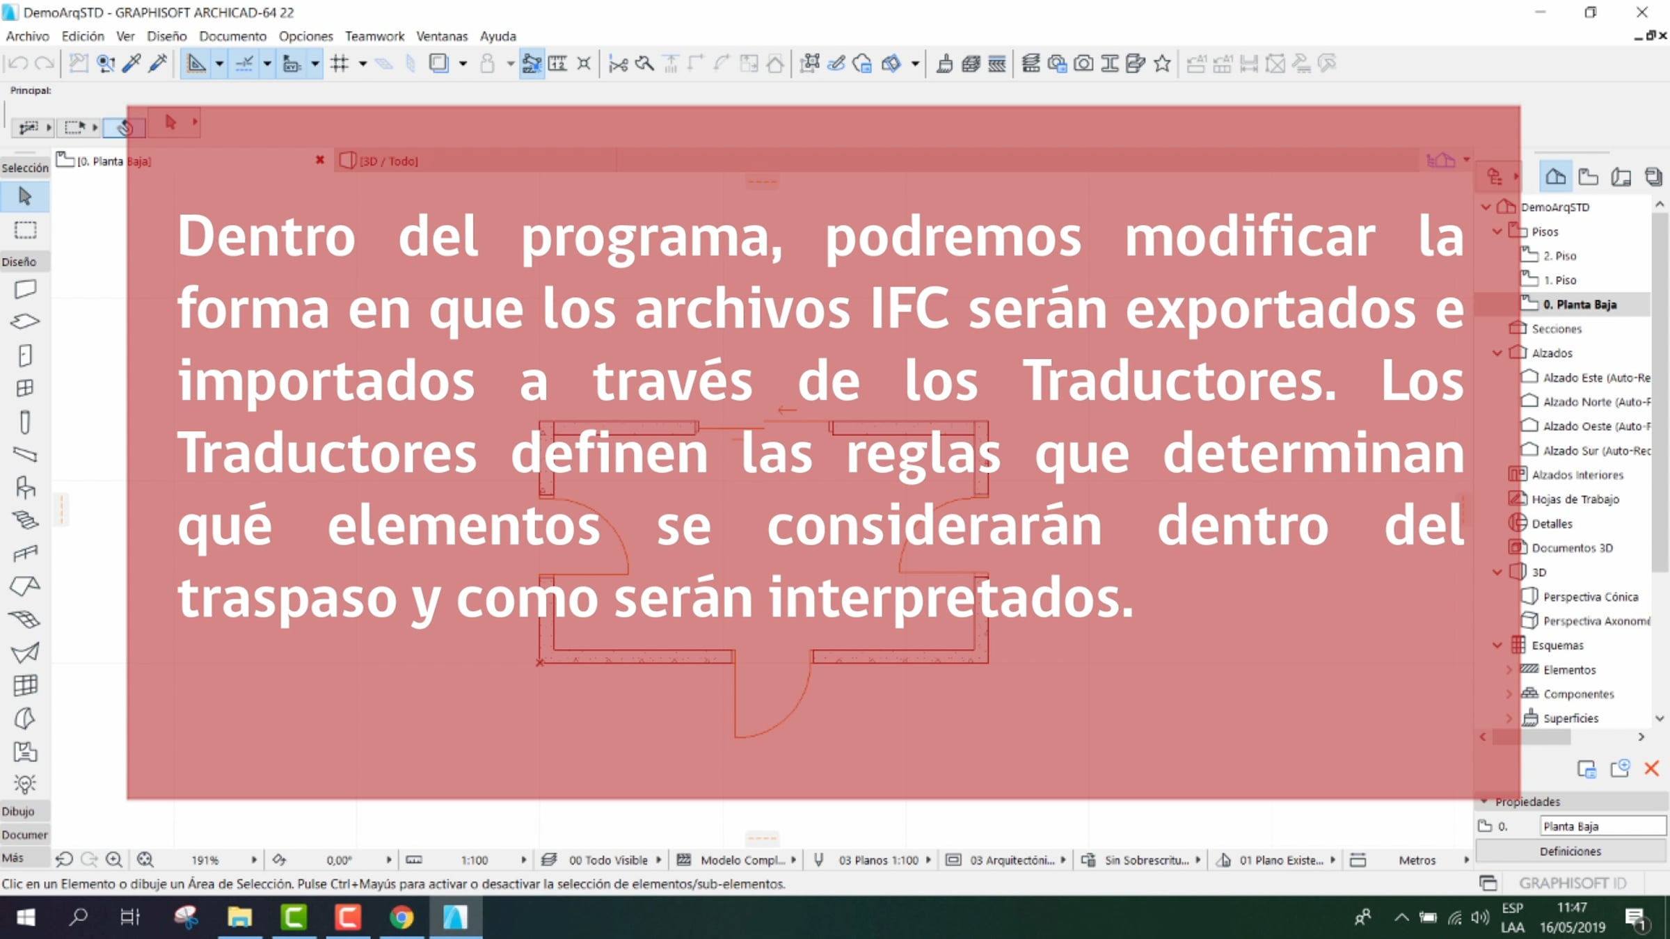Toggle the grid snap icon
1670x939 pixels.
(x=340, y=64)
